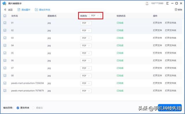Uncheck the checkbox for file 06

pos(5,61)
